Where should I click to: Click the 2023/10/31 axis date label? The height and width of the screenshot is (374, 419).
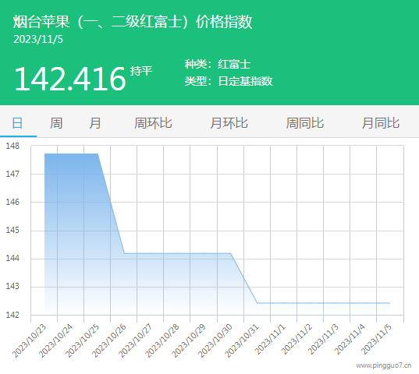pyautogui.click(x=242, y=340)
